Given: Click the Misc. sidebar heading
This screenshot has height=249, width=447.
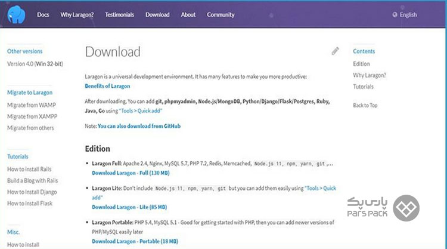Looking at the screenshot, I should pyautogui.click(x=13, y=232).
